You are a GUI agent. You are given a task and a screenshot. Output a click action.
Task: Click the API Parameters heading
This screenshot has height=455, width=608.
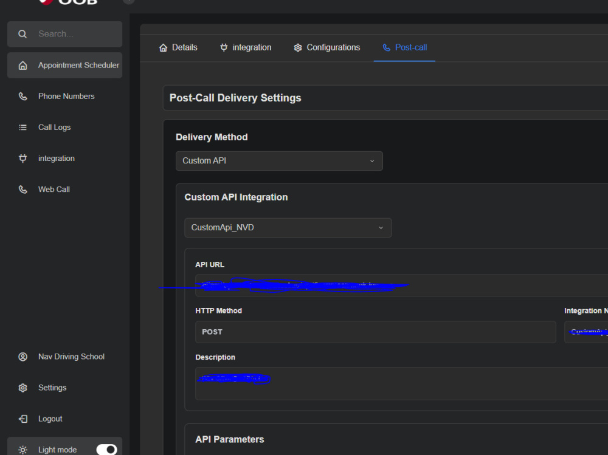[230, 439]
